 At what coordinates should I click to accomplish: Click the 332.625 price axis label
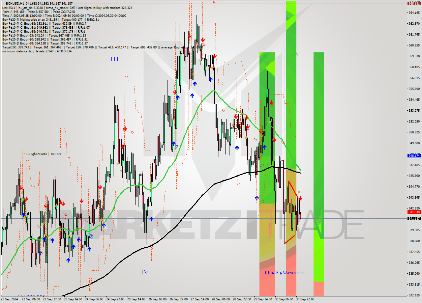(414, 295)
